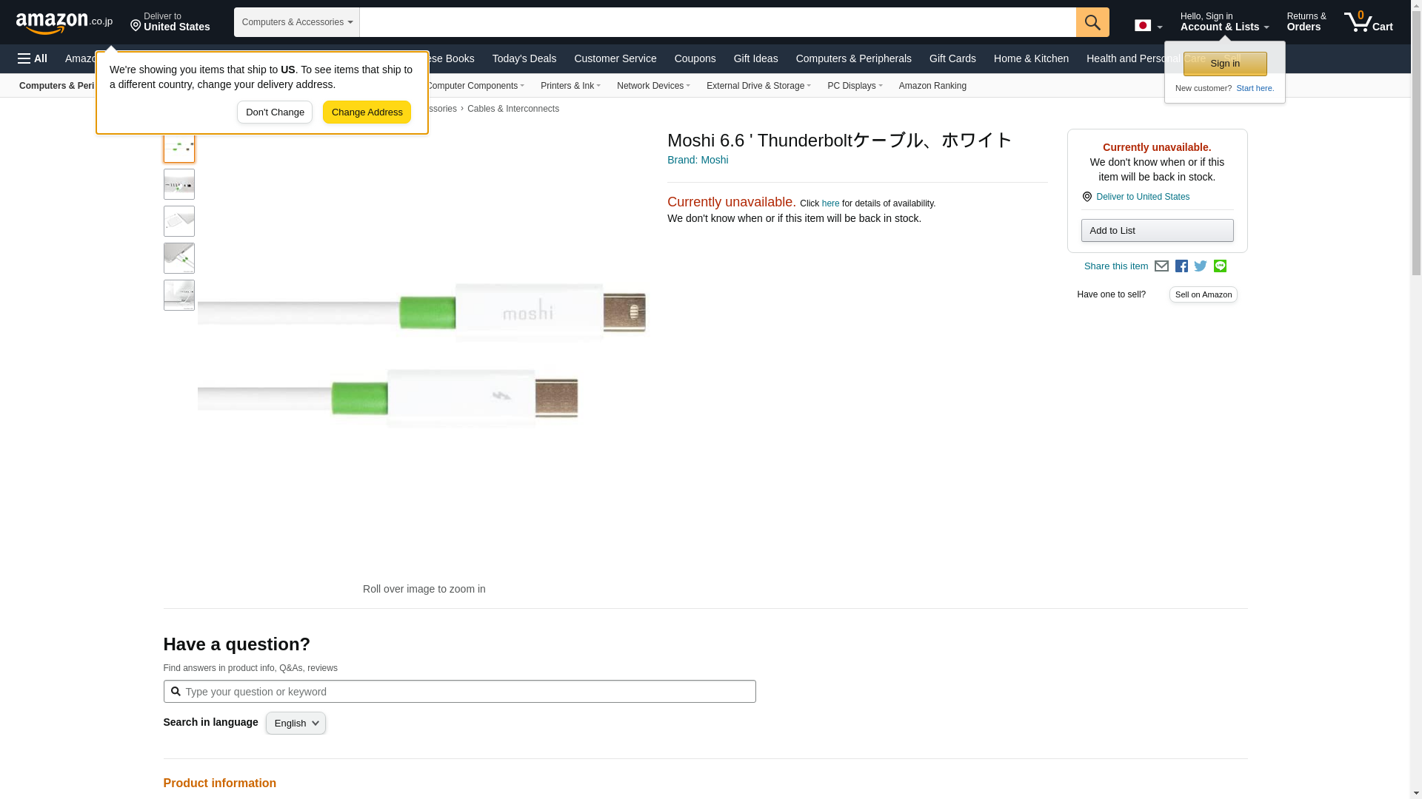Open the English search language dropdown

point(296,724)
